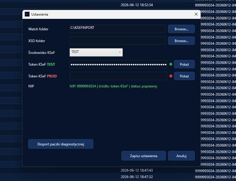Cancel with the Anuluj button

click(181, 156)
